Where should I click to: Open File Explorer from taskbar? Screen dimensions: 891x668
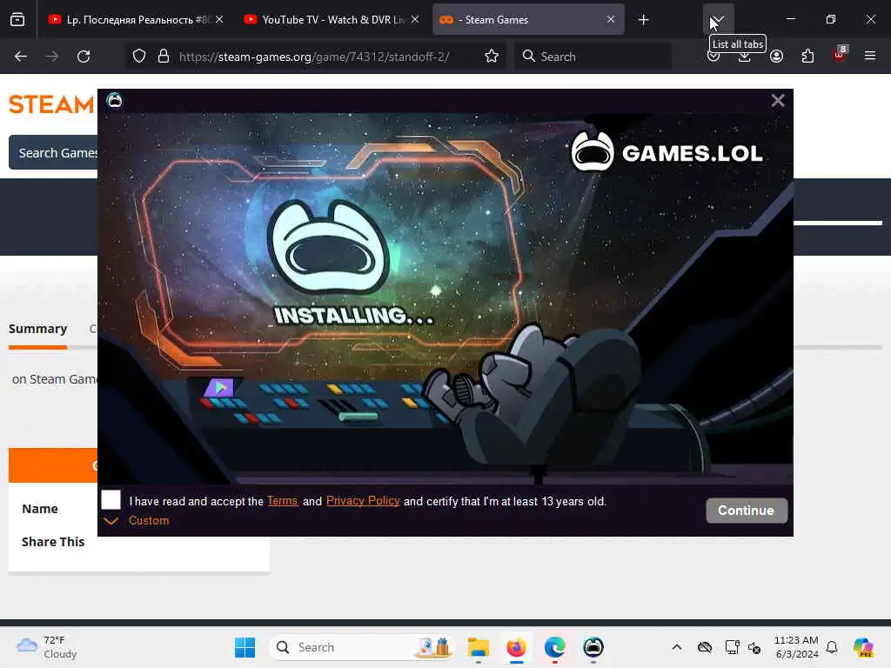[x=478, y=647]
